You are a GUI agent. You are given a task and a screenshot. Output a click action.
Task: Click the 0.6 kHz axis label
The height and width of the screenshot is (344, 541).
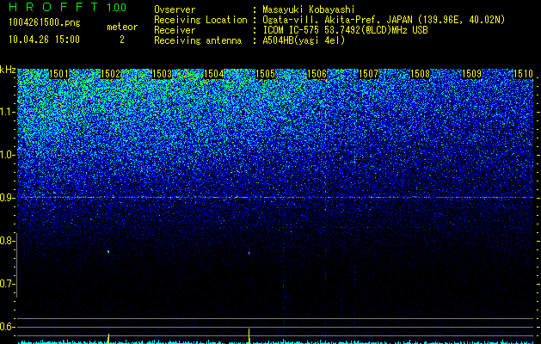pyautogui.click(x=6, y=327)
